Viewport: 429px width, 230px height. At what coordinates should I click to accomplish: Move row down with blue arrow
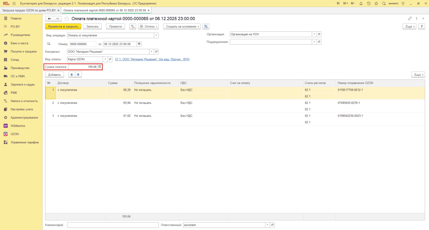(78, 74)
